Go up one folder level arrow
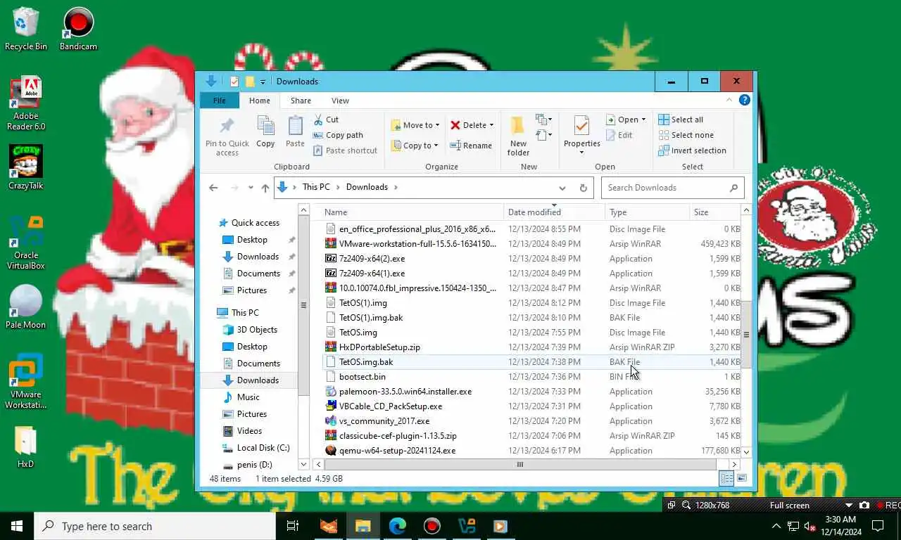Screen dimensions: 901x540 (x=265, y=188)
